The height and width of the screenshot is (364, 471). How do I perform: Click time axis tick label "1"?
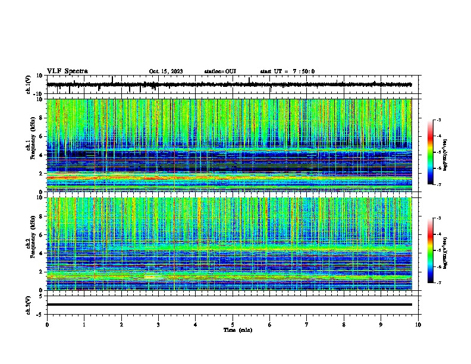coord(84,325)
